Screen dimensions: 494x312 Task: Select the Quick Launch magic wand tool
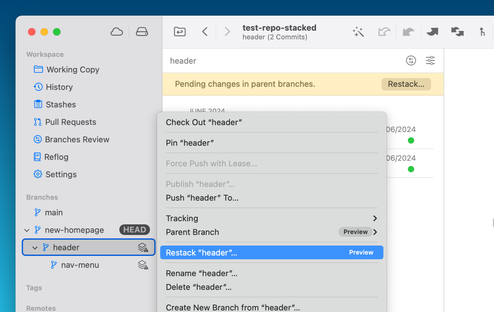[358, 32]
